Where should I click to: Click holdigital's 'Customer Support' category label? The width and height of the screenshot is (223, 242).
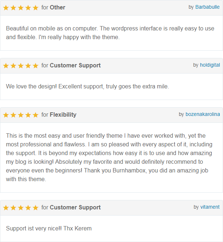[75, 66]
